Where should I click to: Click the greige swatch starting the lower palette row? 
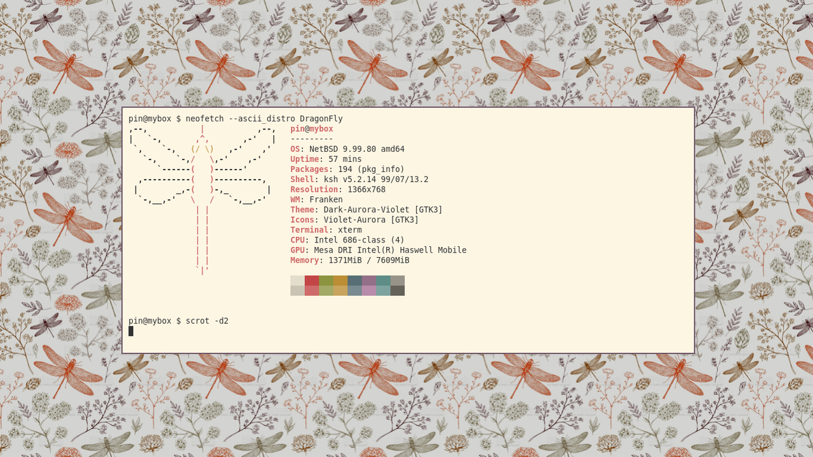click(298, 291)
